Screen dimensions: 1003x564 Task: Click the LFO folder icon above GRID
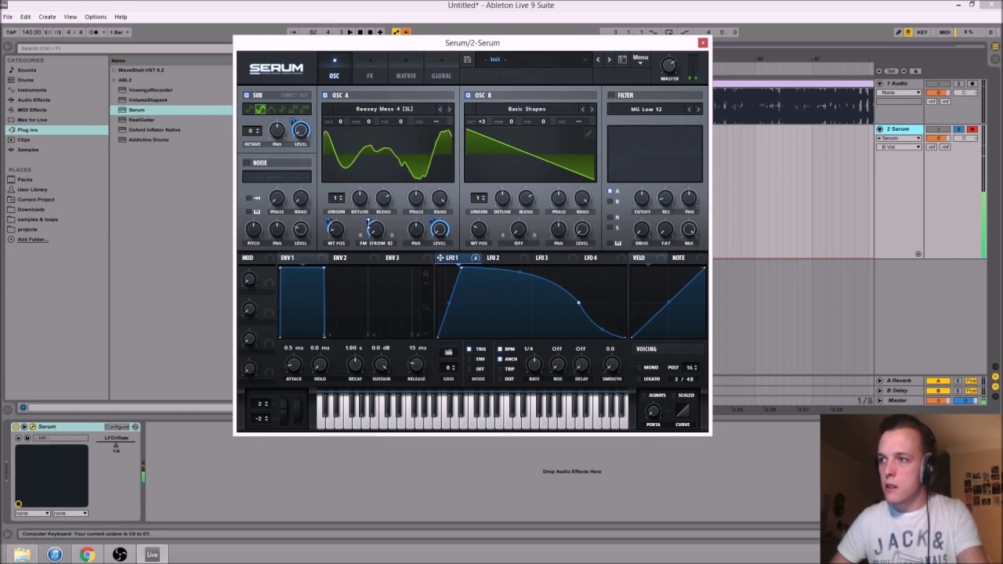point(448,352)
